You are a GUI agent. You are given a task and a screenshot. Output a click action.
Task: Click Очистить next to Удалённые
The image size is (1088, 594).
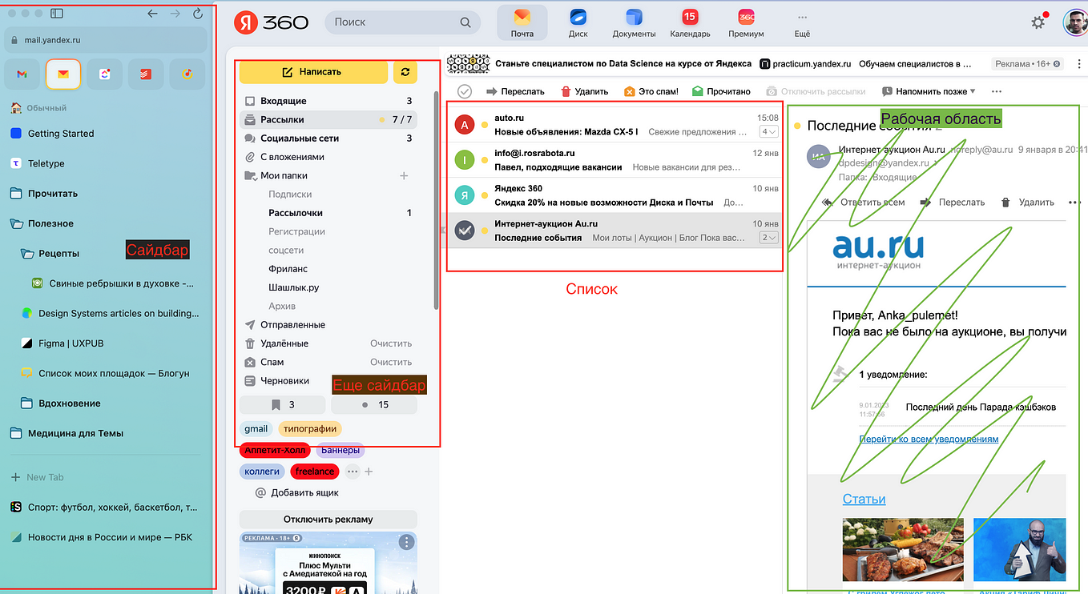(391, 343)
